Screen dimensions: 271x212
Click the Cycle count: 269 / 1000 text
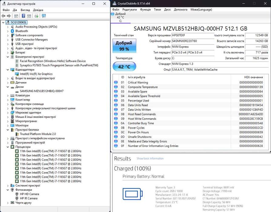click(169, 191)
